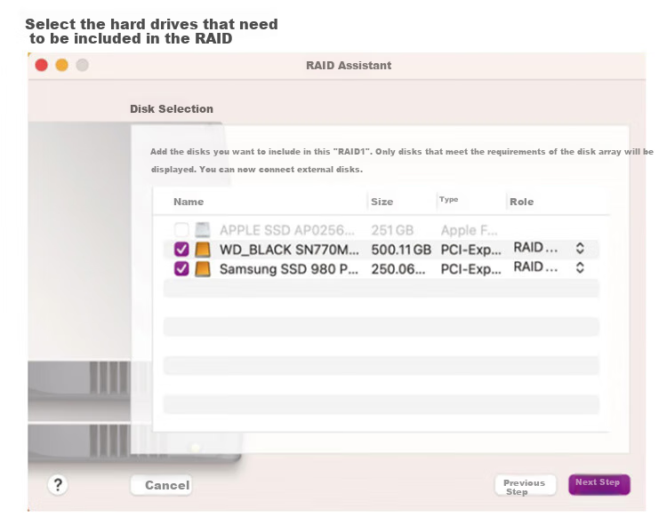Click the 251 GB size value
Viewport: 667px width, 517px height.
[392, 230]
